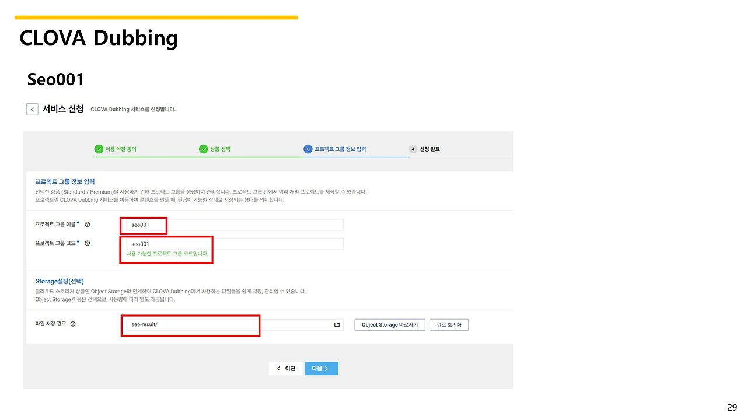Go back using the arrow beside 서비스 신청
Screen dimensions: 747x420
(32, 109)
